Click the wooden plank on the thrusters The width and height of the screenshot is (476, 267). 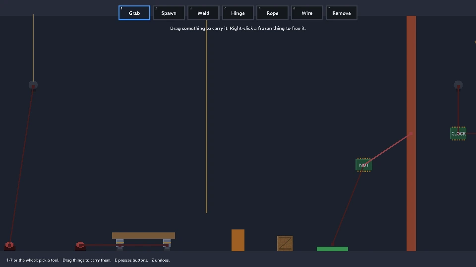pos(143,235)
